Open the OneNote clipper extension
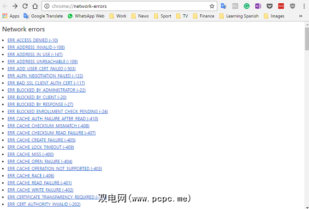 point(258,6)
